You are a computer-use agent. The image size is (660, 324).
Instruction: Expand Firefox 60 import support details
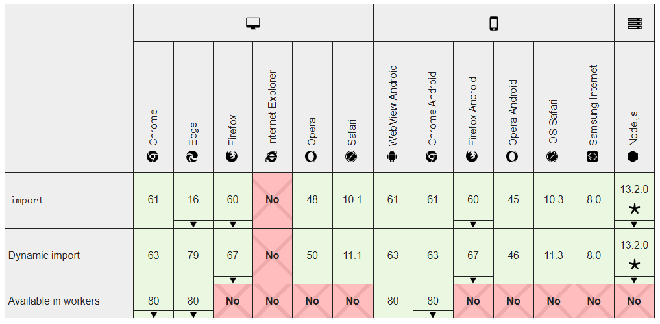[x=232, y=225]
